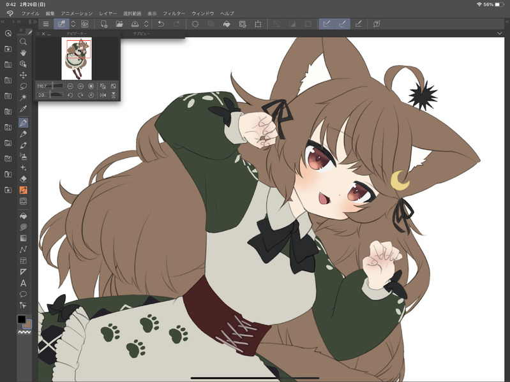Viewport: 510px width, 382px height.
Task: Select the Eraser tool
Action: (x=23, y=179)
